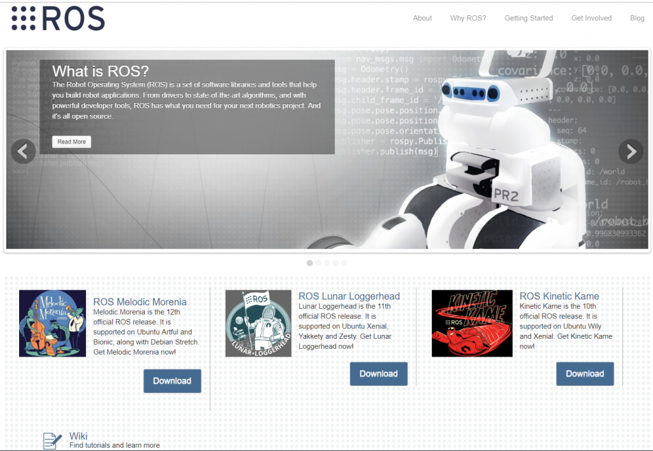The image size is (653, 451).
Task: Download ROS Lunar Loggerhead
Action: pyautogui.click(x=379, y=374)
